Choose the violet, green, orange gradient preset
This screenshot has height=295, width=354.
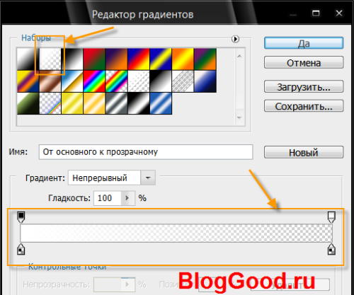click(205, 59)
